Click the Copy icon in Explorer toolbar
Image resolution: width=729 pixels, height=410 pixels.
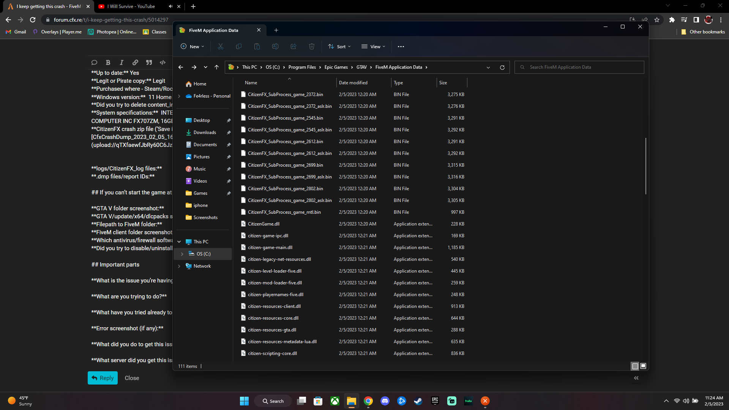[239, 46]
